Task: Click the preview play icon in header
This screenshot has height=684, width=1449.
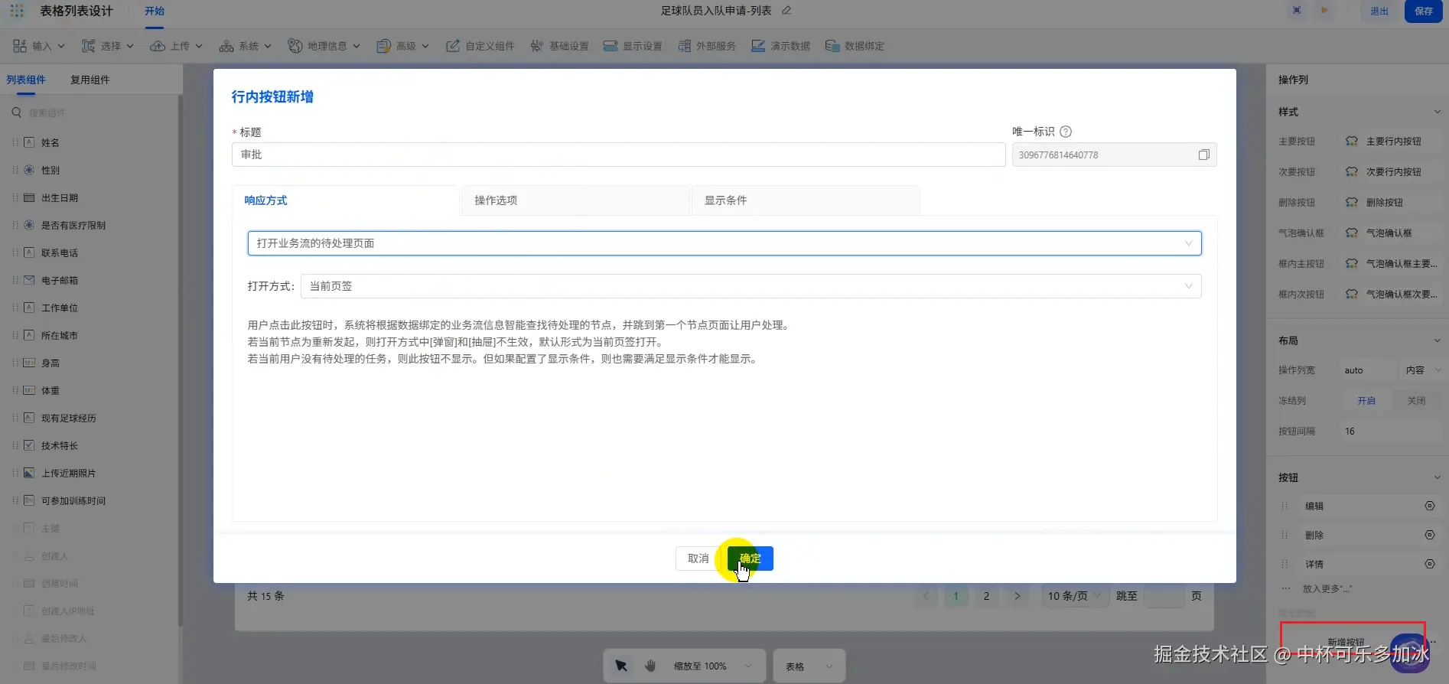Action: click(x=1324, y=11)
